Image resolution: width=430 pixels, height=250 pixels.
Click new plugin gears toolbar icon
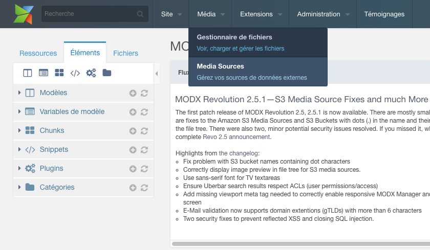91,73
